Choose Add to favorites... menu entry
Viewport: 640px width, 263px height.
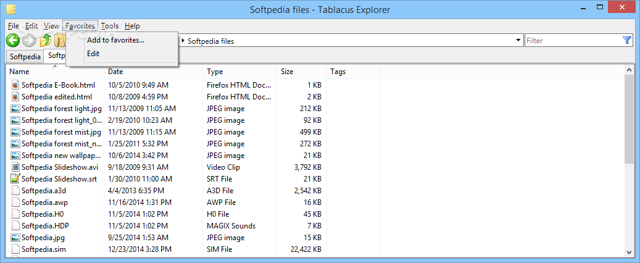pyautogui.click(x=115, y=40)
